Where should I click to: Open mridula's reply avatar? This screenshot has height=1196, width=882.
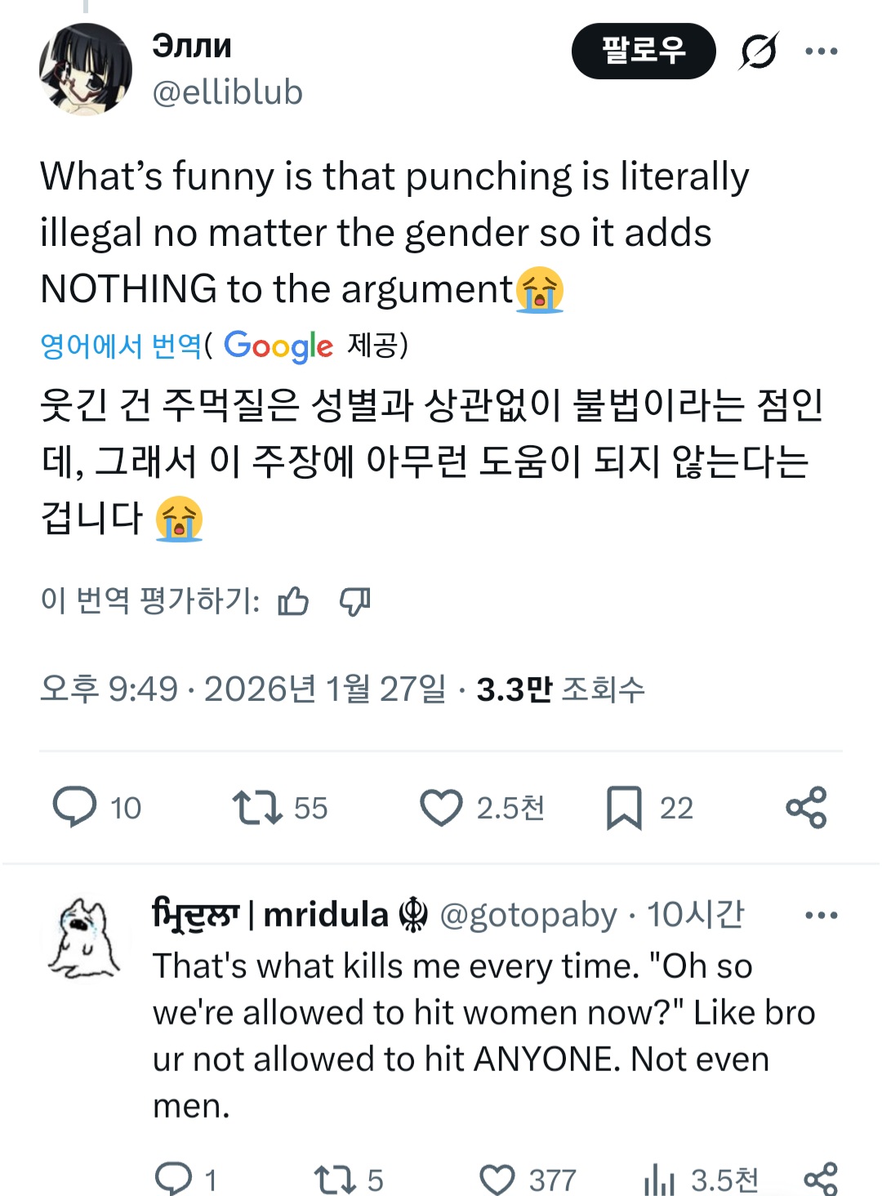[84, 938]
